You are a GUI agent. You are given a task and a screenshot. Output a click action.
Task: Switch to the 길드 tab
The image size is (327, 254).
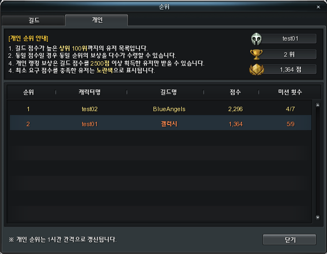[x=33, y=21]
